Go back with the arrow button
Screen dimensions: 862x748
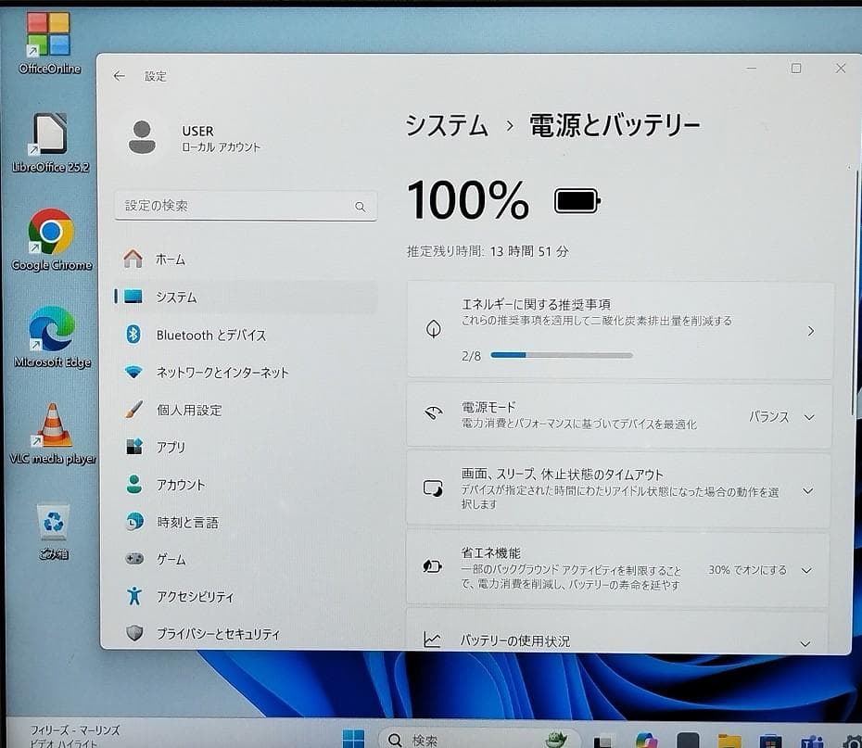[118, 76]
